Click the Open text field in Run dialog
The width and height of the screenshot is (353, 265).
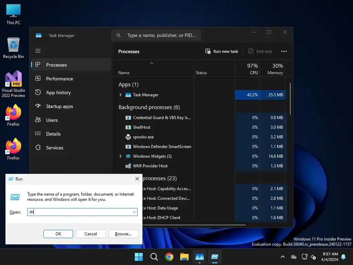[x=82, y=212]
